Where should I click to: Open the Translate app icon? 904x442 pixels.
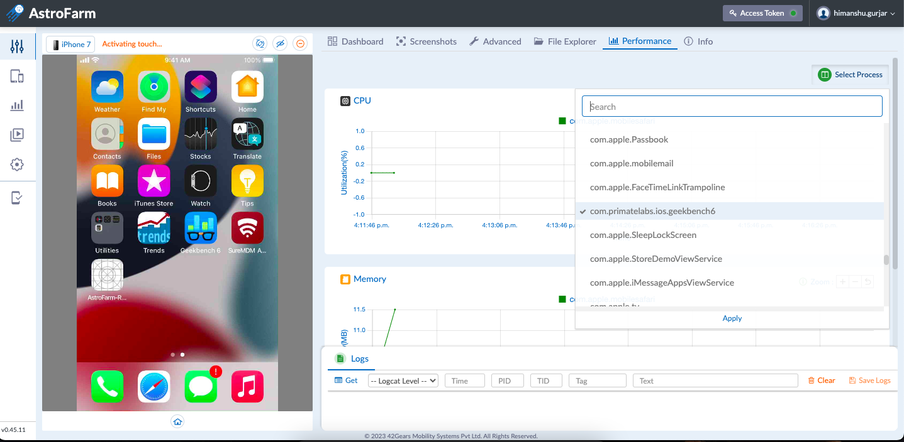(x=247, y=134)
